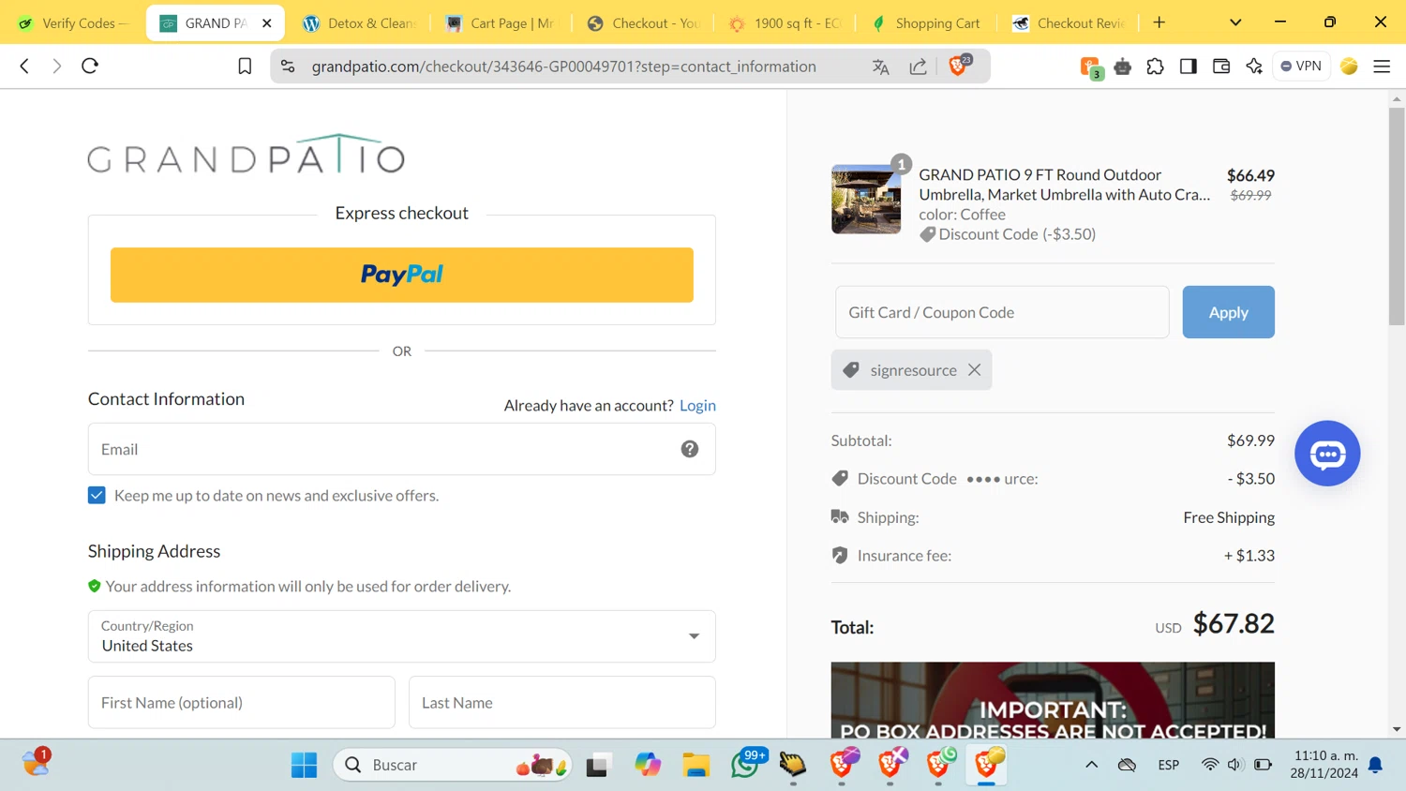This screenshot has width=1406, height=791.
Task: Open notifications bell in system tray
Action: (1376, 765)
